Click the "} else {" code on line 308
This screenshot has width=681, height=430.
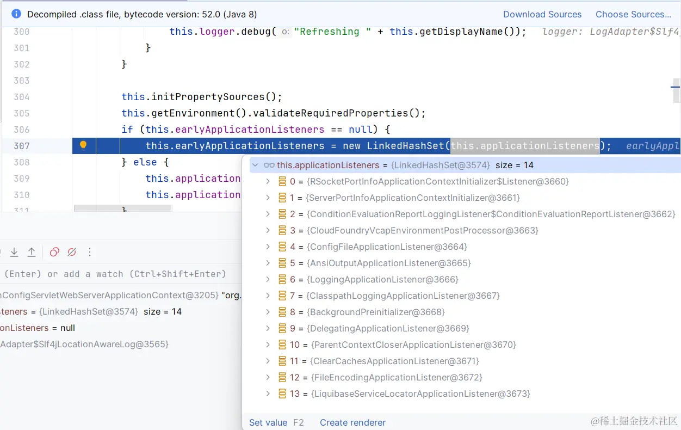coord(145,162)
